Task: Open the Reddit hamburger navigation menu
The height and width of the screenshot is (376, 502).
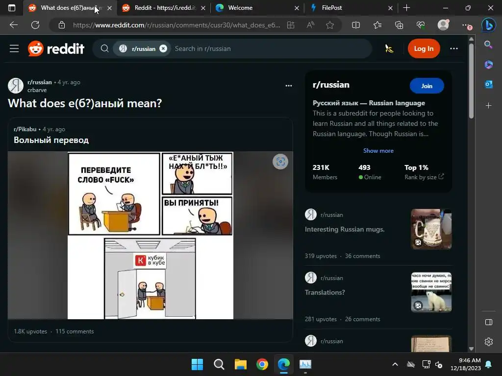Action: (x=14, y=48)
